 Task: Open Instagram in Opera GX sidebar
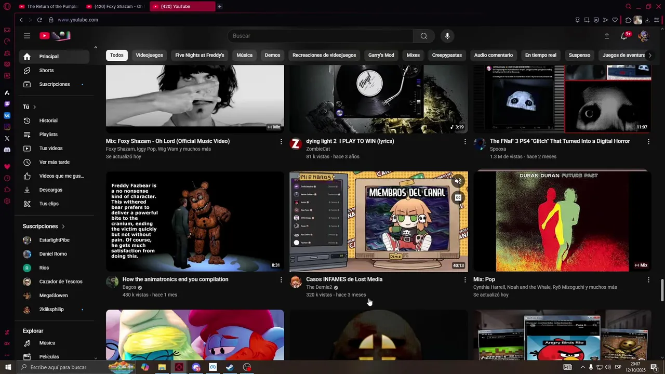pyautogui.click(x=7, y=127)
